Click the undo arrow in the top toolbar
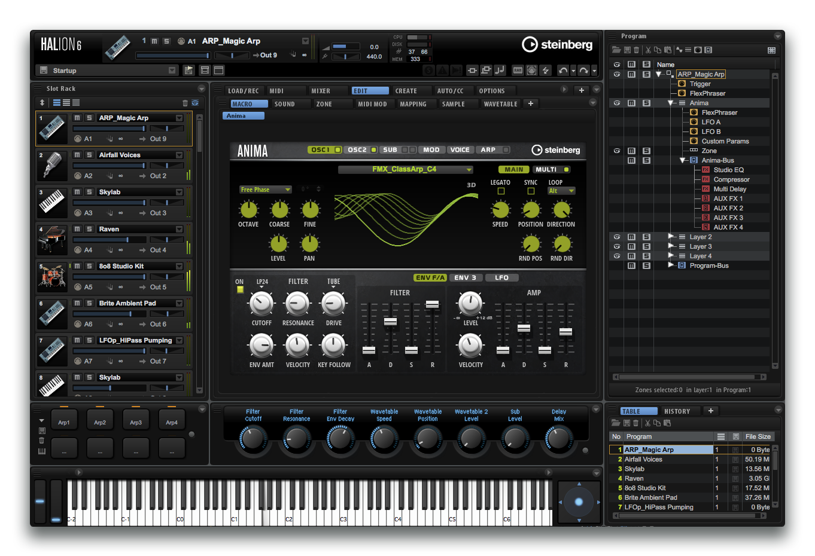Screen dimensions: 815x556 (x=563, y=71)
